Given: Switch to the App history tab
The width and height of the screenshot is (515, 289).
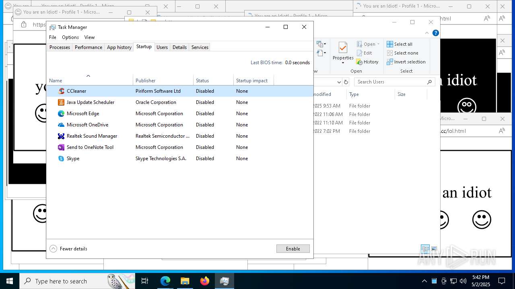Looking at the screenshot, I should pos(119,47).
